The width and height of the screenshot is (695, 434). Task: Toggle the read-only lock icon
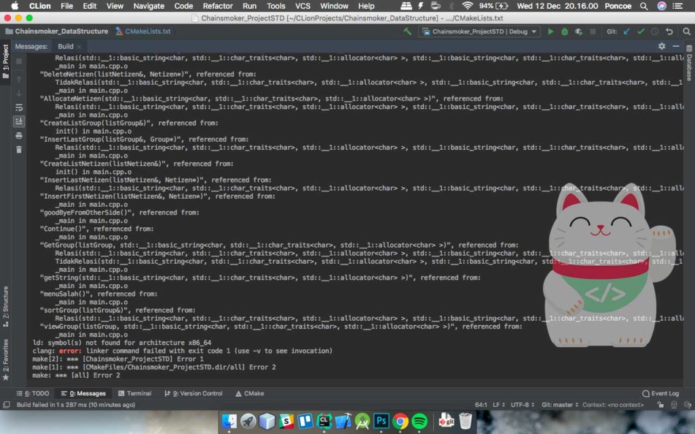point(661,405)
